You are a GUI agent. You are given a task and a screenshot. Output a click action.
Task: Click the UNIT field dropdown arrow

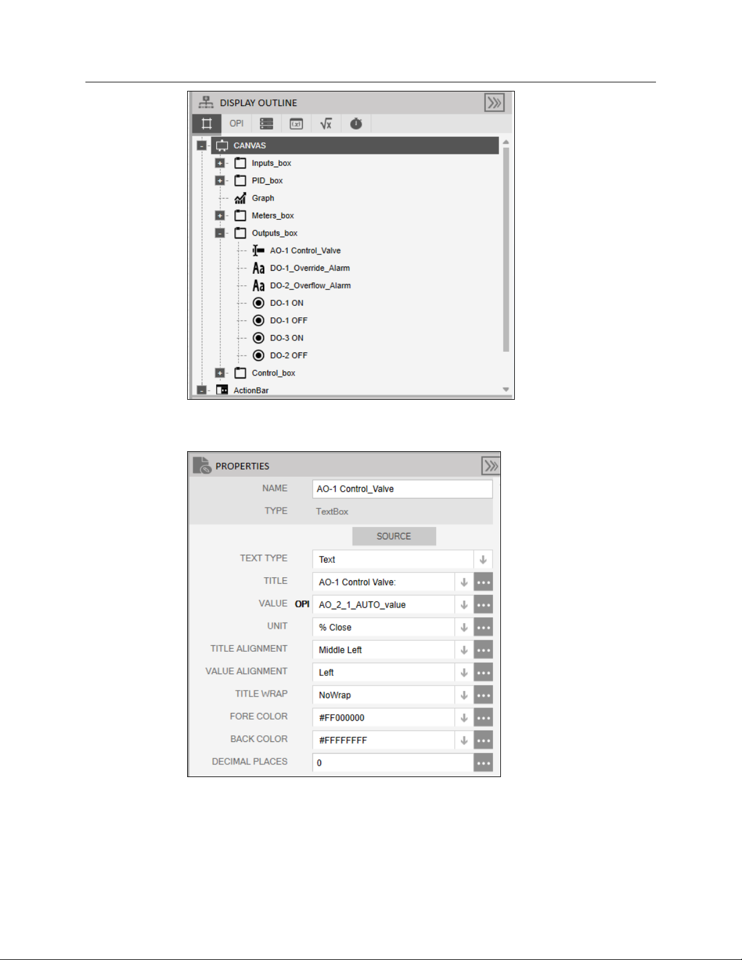tap(464, 627)
